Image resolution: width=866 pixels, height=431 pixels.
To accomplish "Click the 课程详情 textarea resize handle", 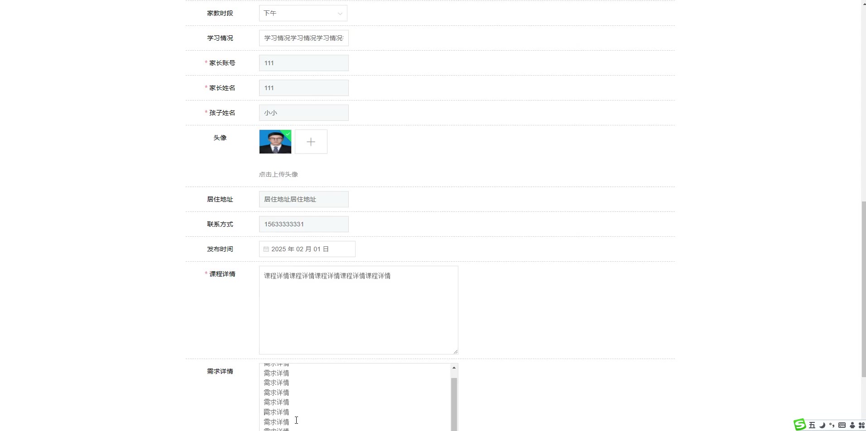I will pos(455,351).
